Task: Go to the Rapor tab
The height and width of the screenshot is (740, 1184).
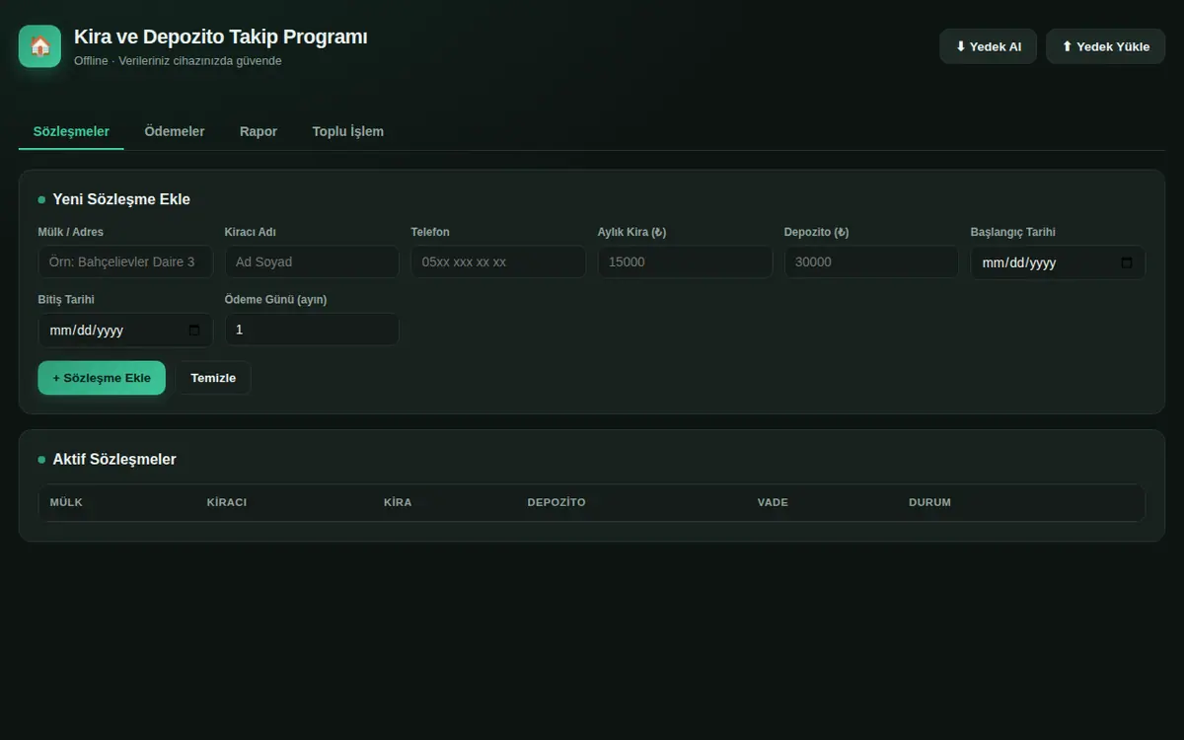Action: [x=259, y=131]
